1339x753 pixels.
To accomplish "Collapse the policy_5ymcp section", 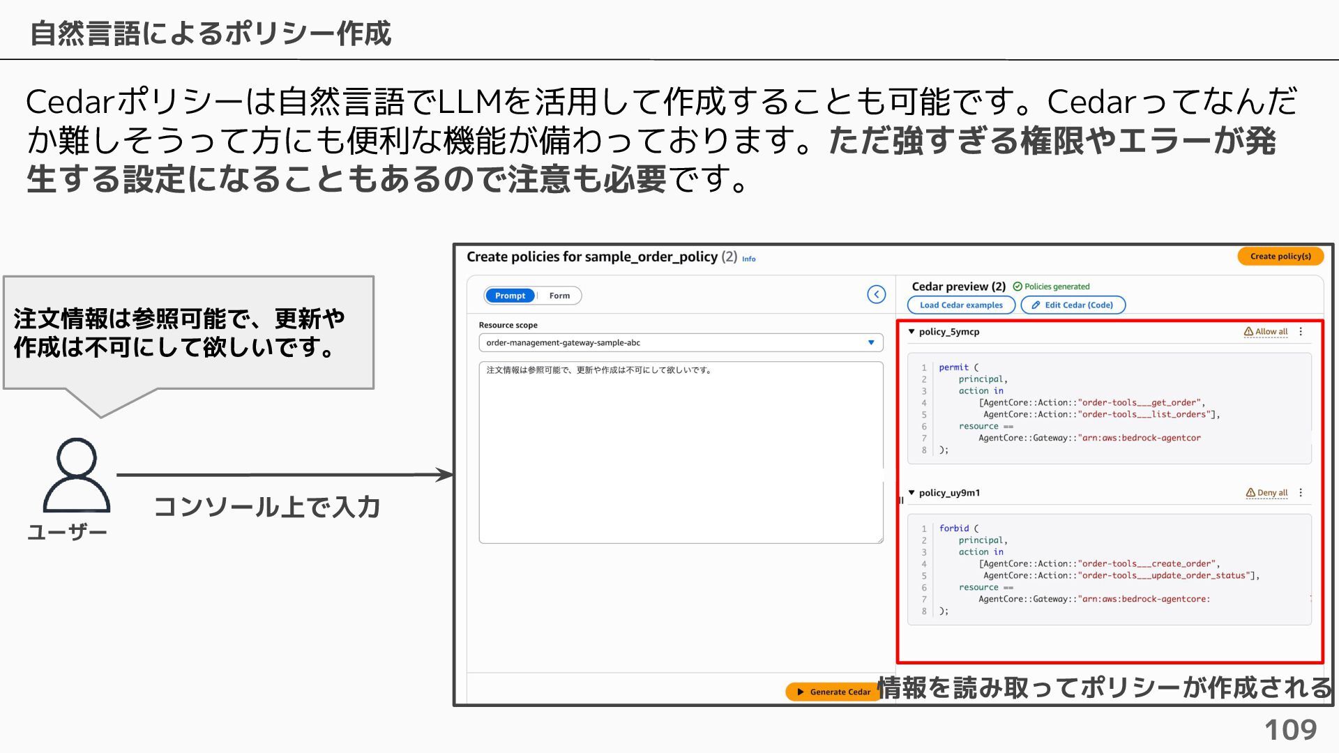I will (x=911, y=332).
